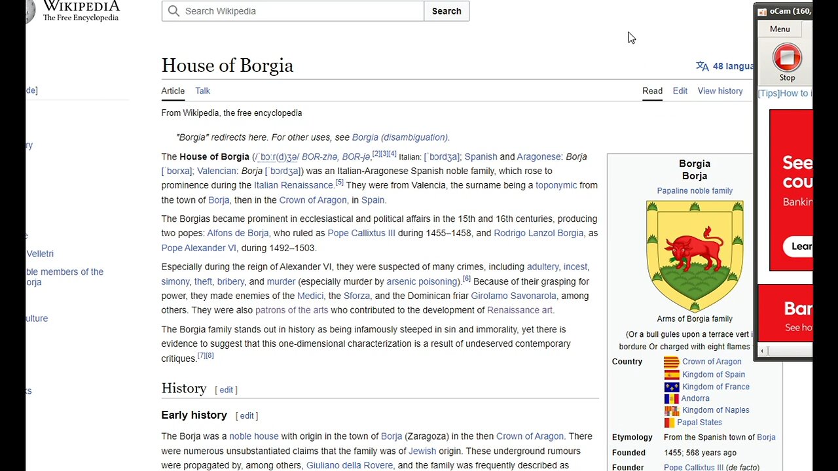
Task: Follow the Alfons de Borja link
Action: pyautogui.click(x=238, y=233)
